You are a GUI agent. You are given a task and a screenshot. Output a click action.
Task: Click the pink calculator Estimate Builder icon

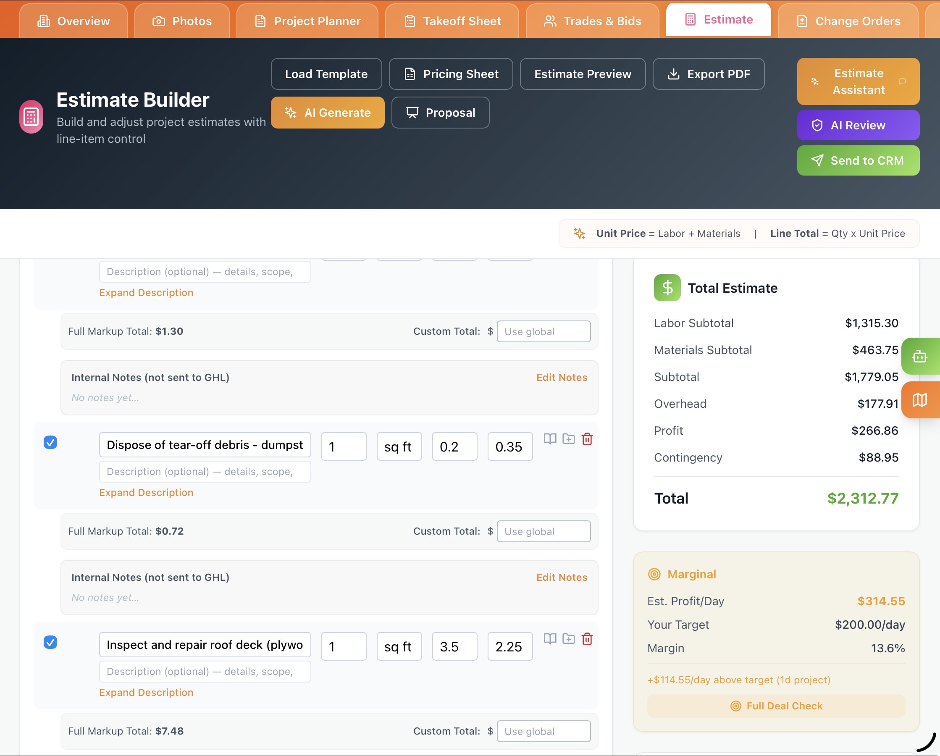click(x=32, y=117)
